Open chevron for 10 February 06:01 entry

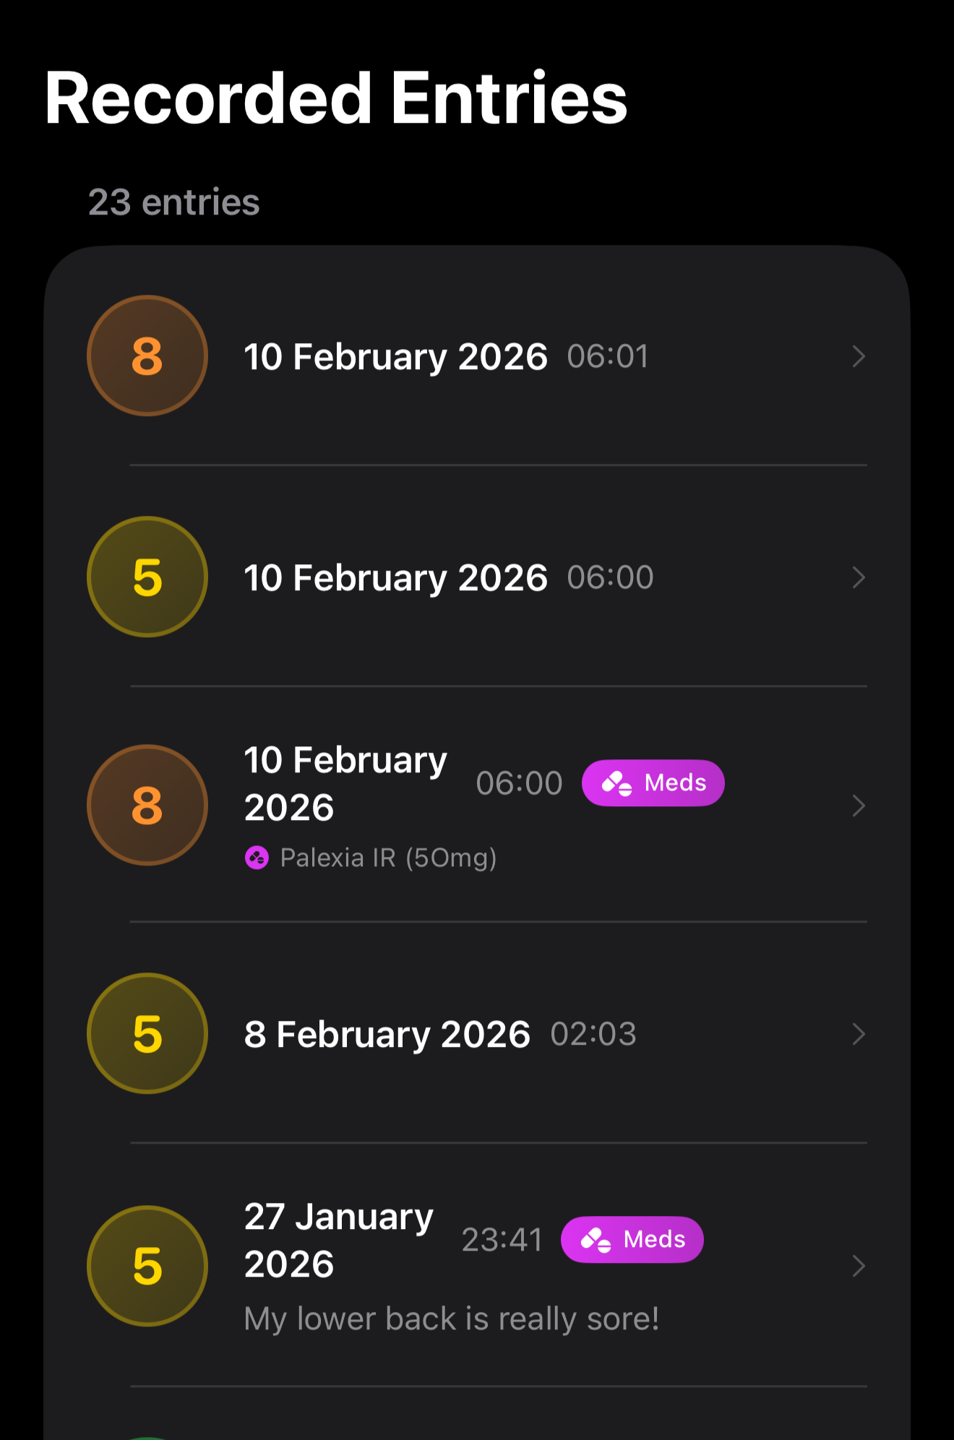tap(859, 356)
